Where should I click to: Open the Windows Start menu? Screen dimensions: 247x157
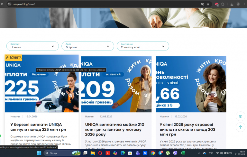point(39,153)
